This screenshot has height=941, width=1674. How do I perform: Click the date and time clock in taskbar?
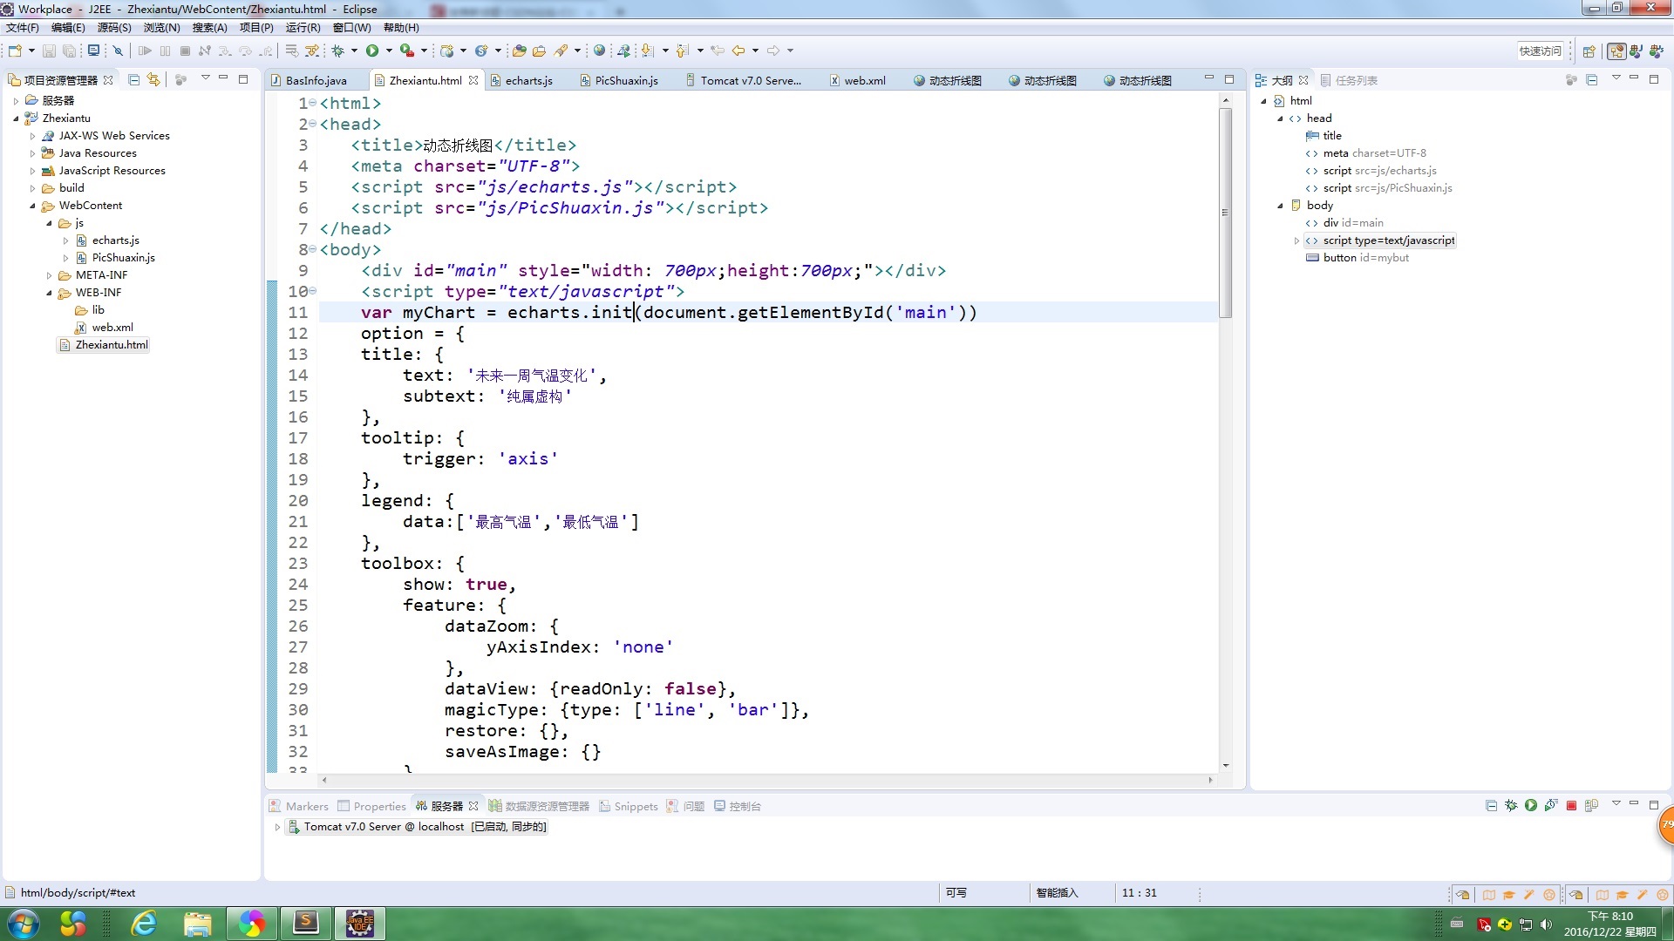click(x=1609, y=924)
